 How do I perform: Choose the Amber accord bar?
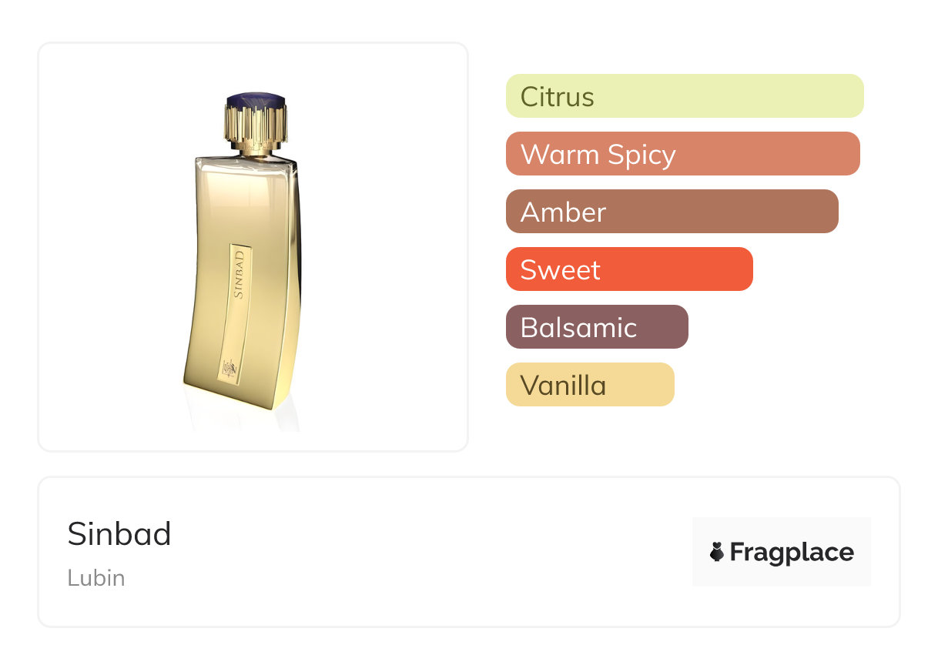click(x=672, y=212)
